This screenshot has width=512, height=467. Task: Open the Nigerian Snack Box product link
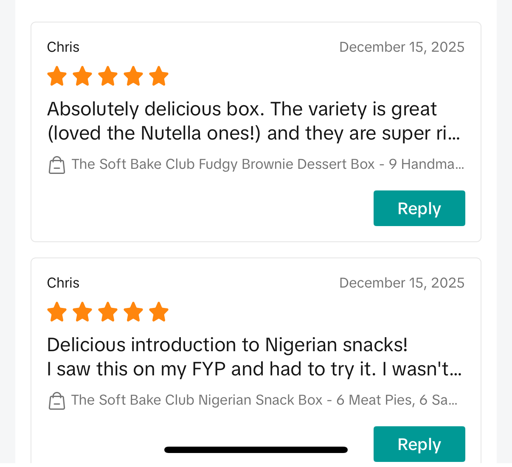click(x=264, y=400)
